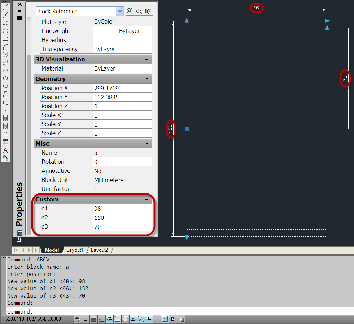354x324 pixels.
Task: Select the Construction Line tool
Action: pyautogui.click(x=5, y=15)
